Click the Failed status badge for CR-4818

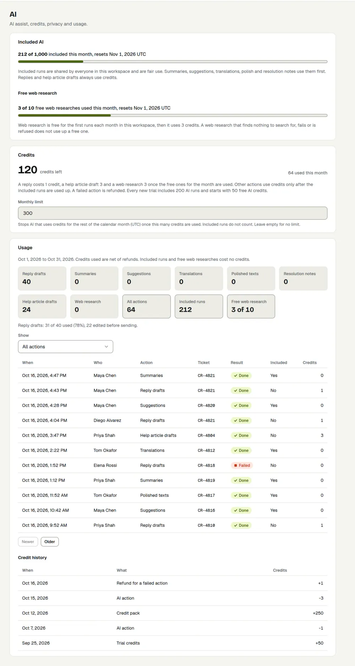242,465
